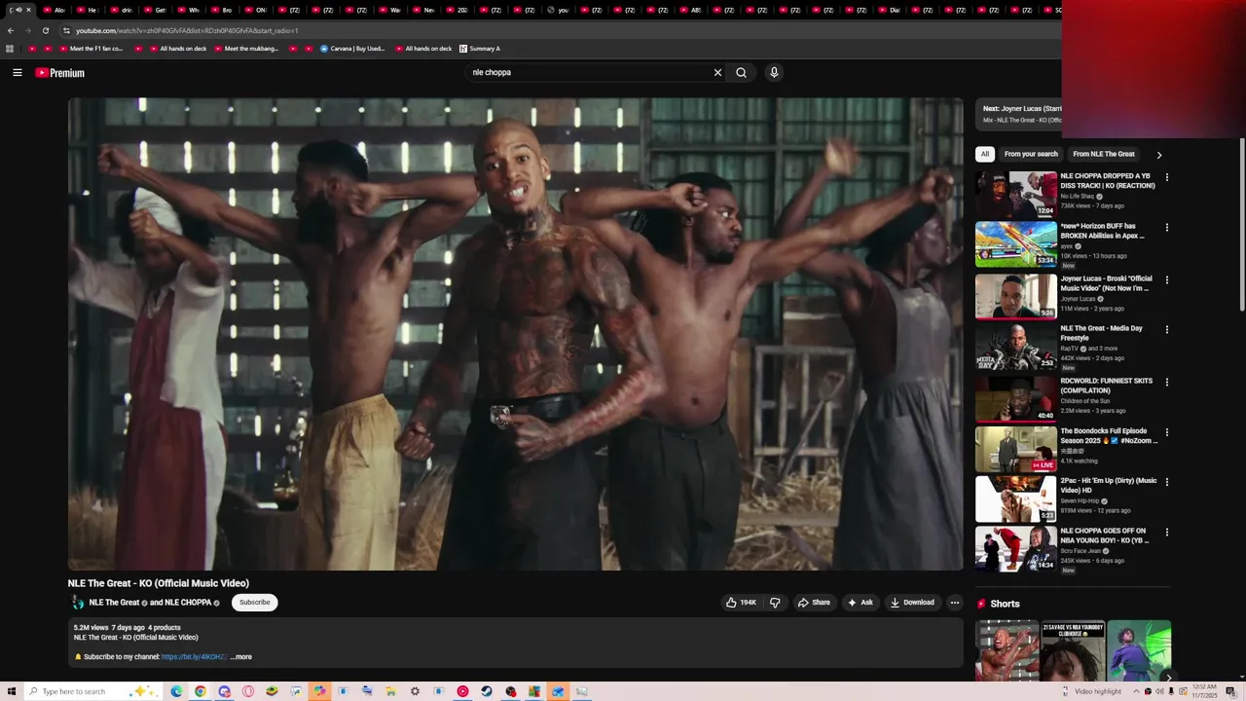Start voice search with the microphone
This screenshot has width=1246, height=701.
click(x=774, y=72)
